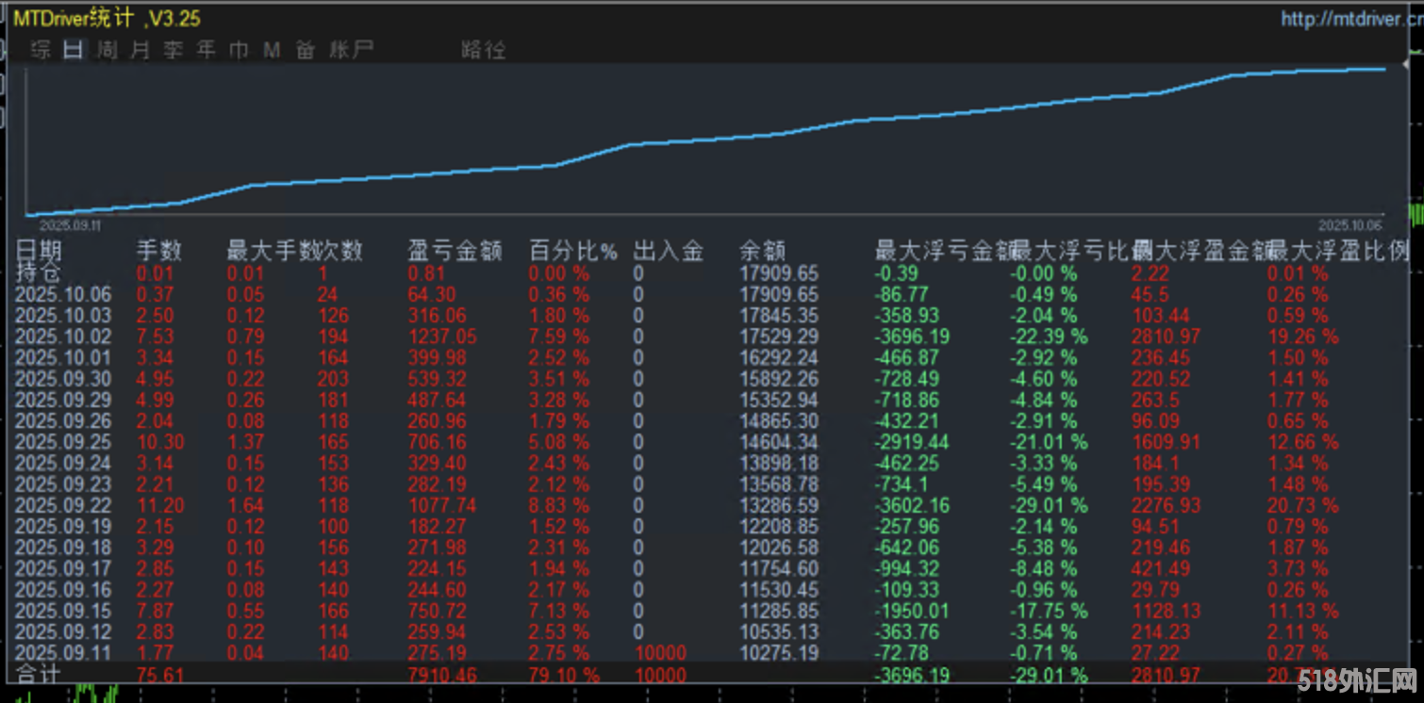The width and height of the screenshot is (1424, 703).
Task: Click the lots value 11.20
Action: 160,505
